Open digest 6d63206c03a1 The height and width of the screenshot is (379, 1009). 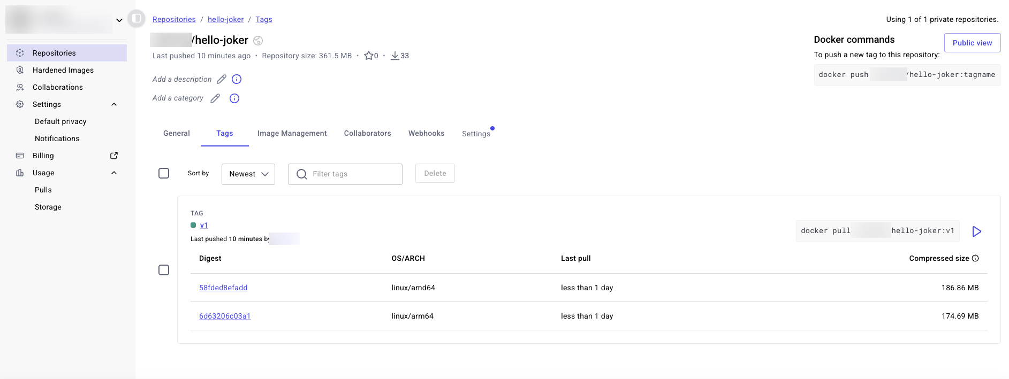[225, 316]
